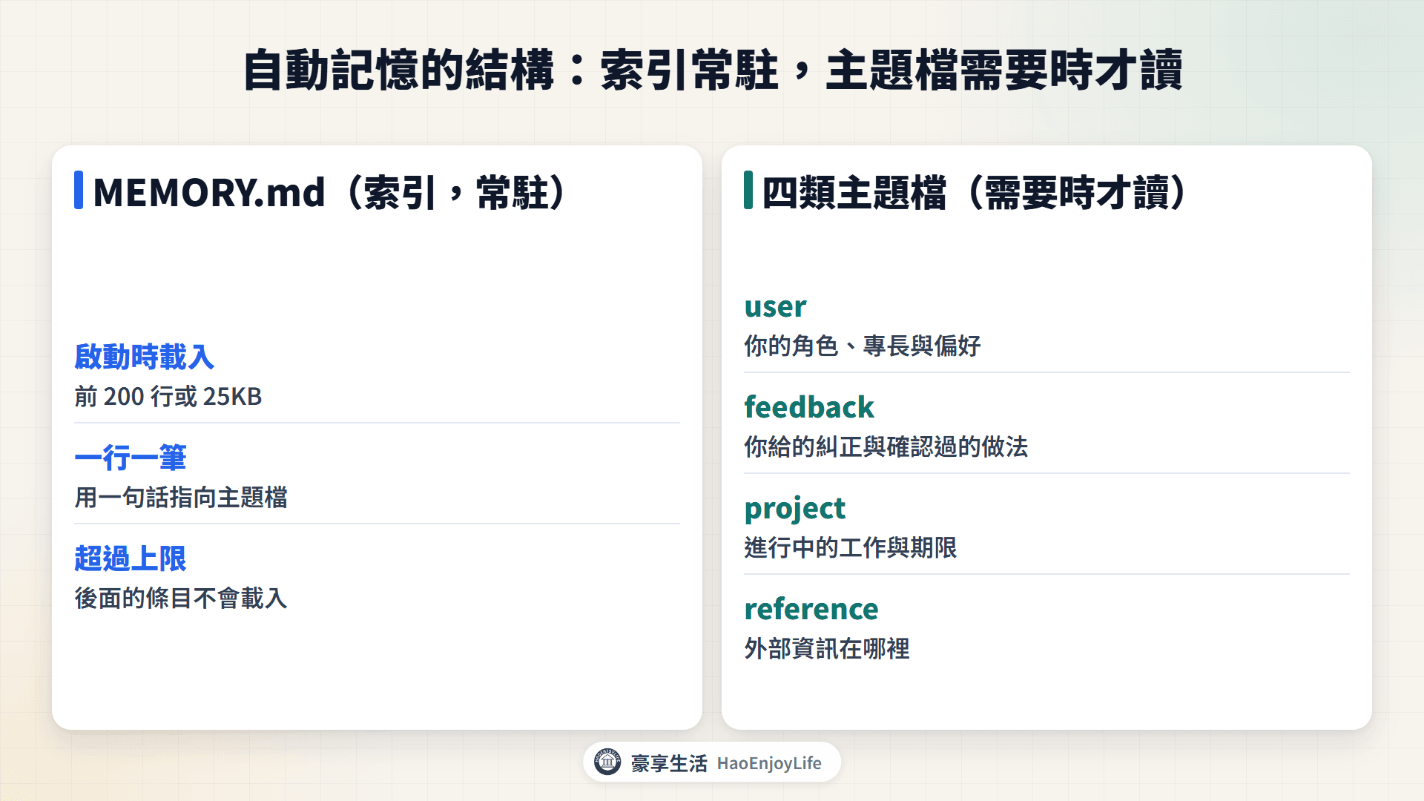Image resolution: width=1424 pixels, height=801 pixels.
Task: Click the HaoEnjoyLife round logo icon
Action: click(x=607, y=762)
